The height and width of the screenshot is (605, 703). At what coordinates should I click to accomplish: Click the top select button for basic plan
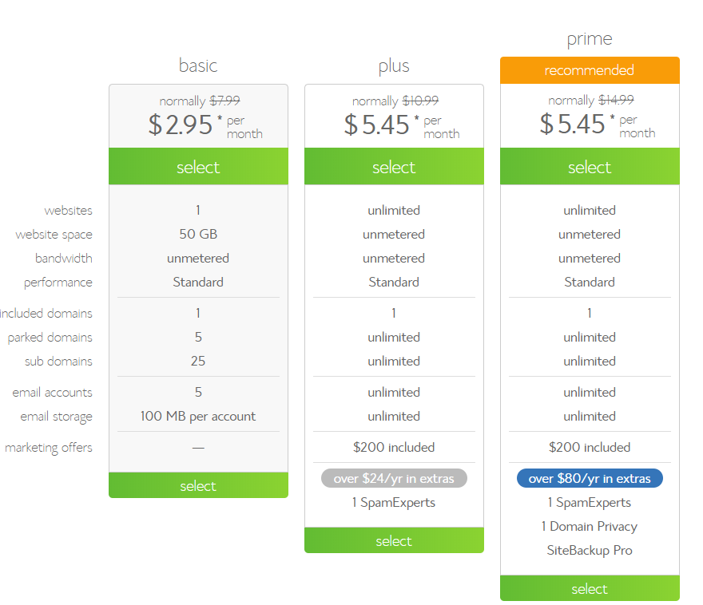pyautogui.click(x=198, y=167)
